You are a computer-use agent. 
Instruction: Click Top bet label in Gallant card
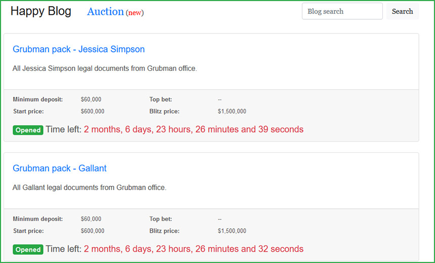(161, 219)
